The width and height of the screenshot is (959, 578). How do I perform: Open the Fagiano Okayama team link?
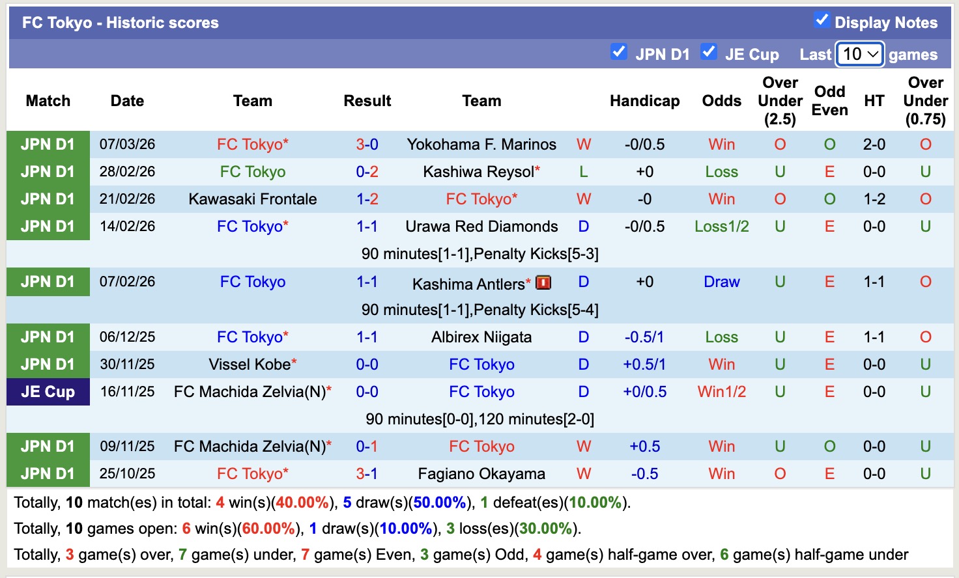click(481, 473)
